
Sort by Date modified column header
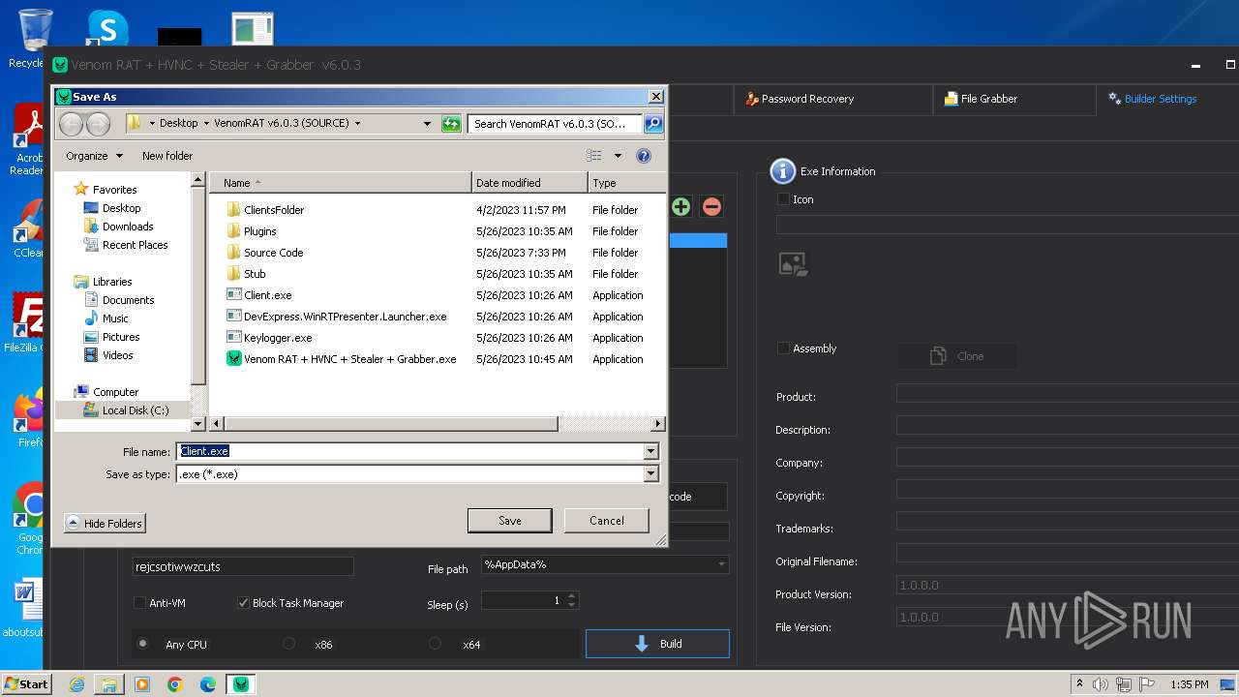click(529, 183)
